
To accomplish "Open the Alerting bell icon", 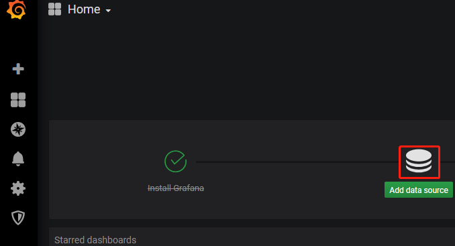I will 18,159.
